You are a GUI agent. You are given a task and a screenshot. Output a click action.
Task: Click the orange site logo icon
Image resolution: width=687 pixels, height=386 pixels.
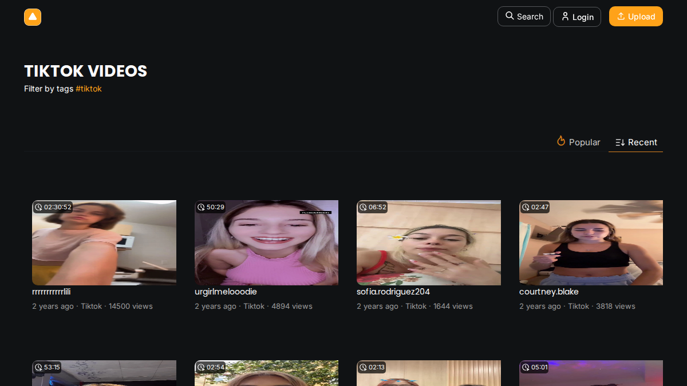point(33,17)
